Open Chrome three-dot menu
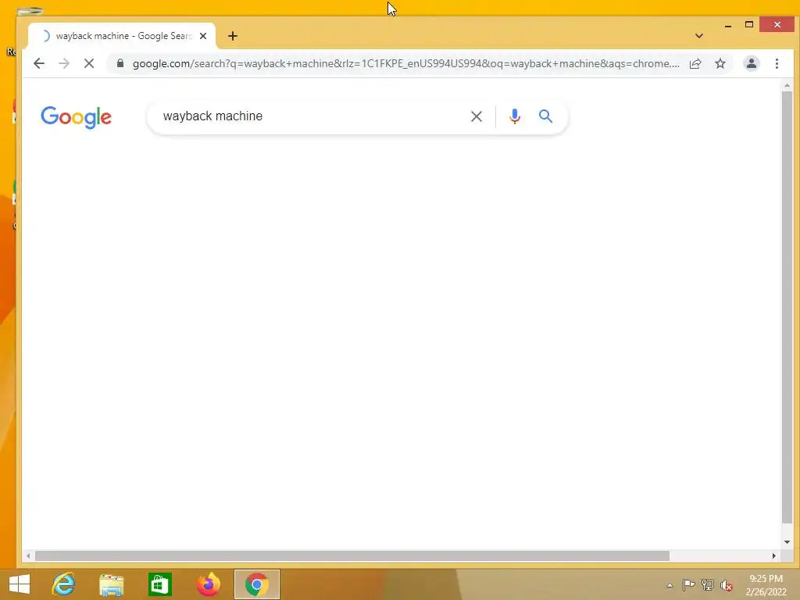Screen dimensions: 800x600 [x=777, y=63]
